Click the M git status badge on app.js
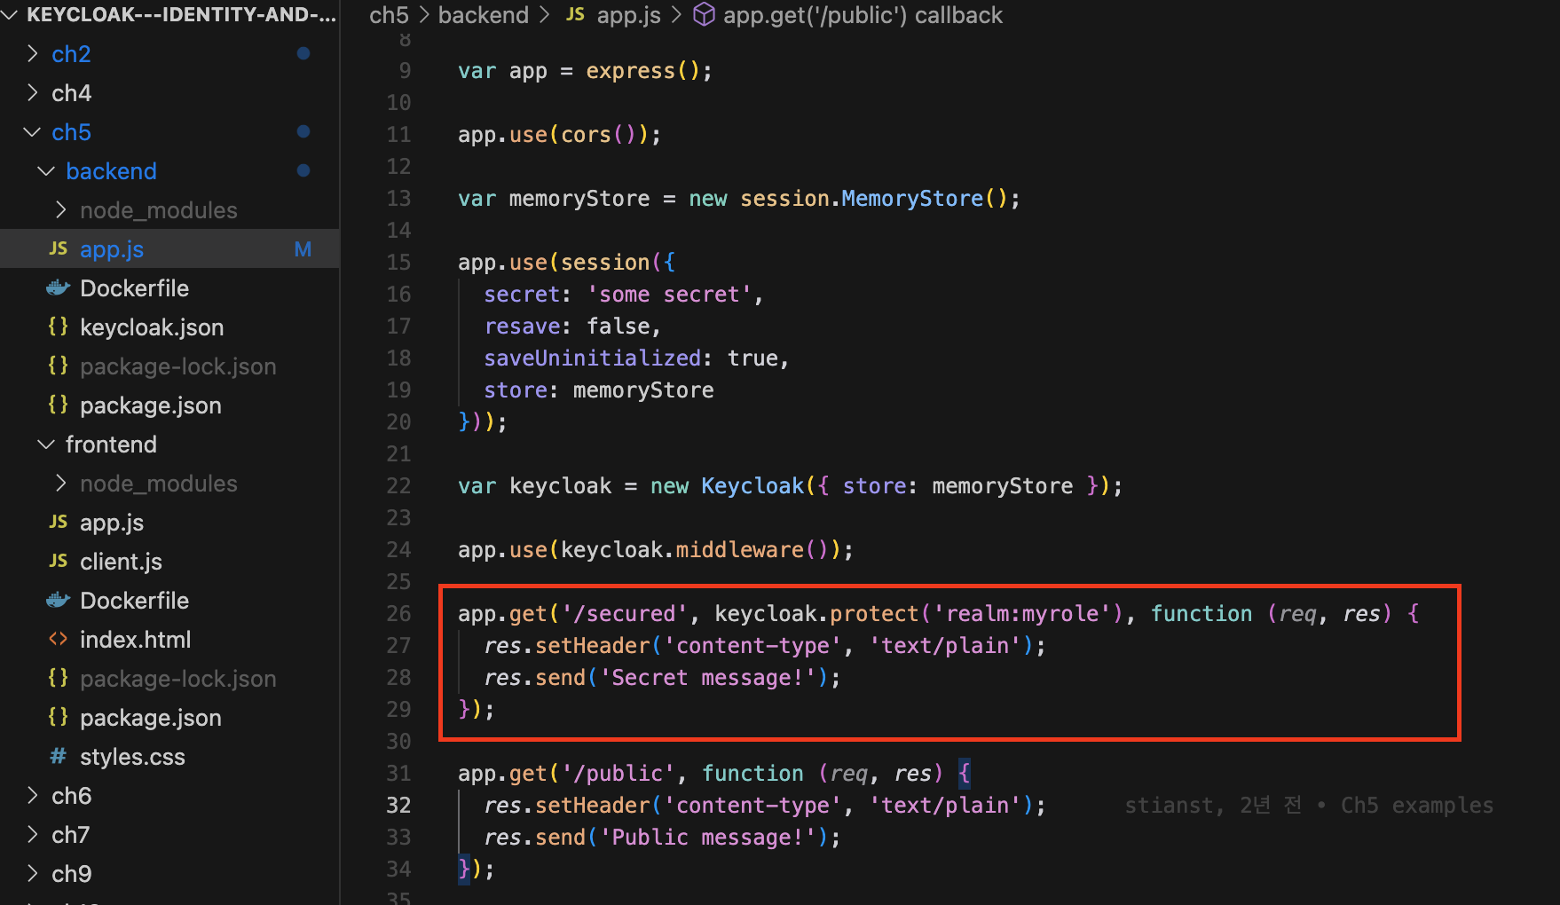This screenshot has width=1560, height=905. tap(303, 249)
